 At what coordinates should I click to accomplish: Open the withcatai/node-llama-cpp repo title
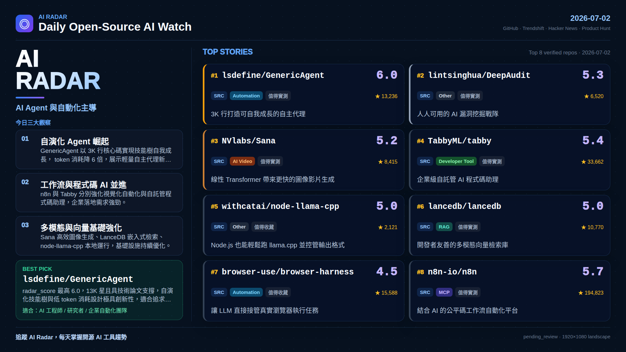[280, 206]
